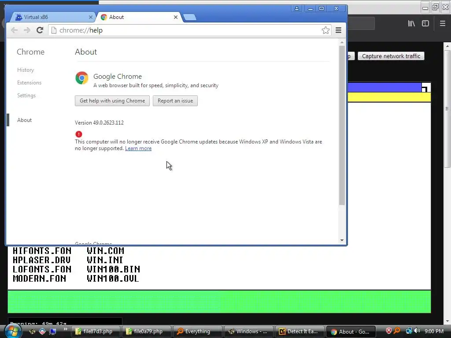Click Firefox page scroll up arrow
Viewport: 451px width, 338px height.
[x=447, y=46]
